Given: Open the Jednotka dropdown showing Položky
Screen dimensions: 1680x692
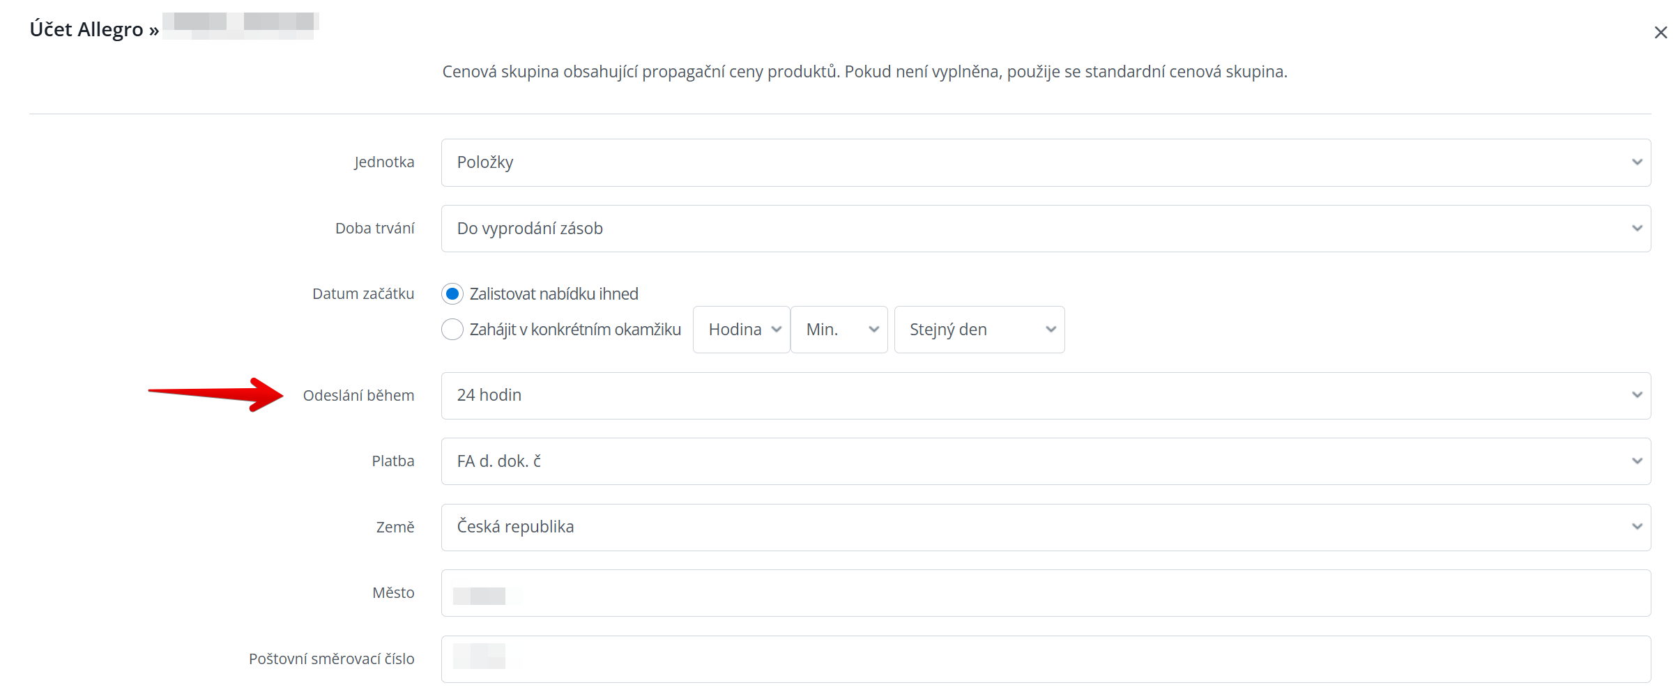Looking at the screenshot, I should click(x=1044, y=162).
